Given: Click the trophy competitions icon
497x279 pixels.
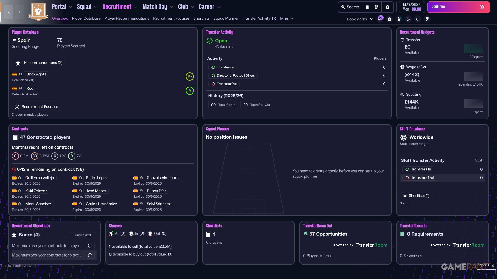Looking at the screenshot, I should pos(427,19).
